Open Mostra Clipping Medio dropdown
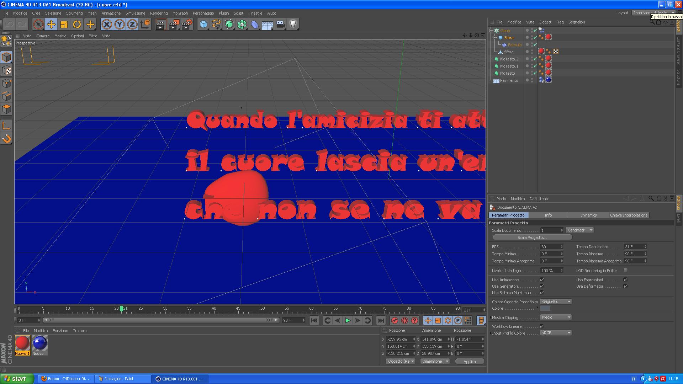Image resolution: width=683 pixels, height=384 pixels. coord(556,317)
